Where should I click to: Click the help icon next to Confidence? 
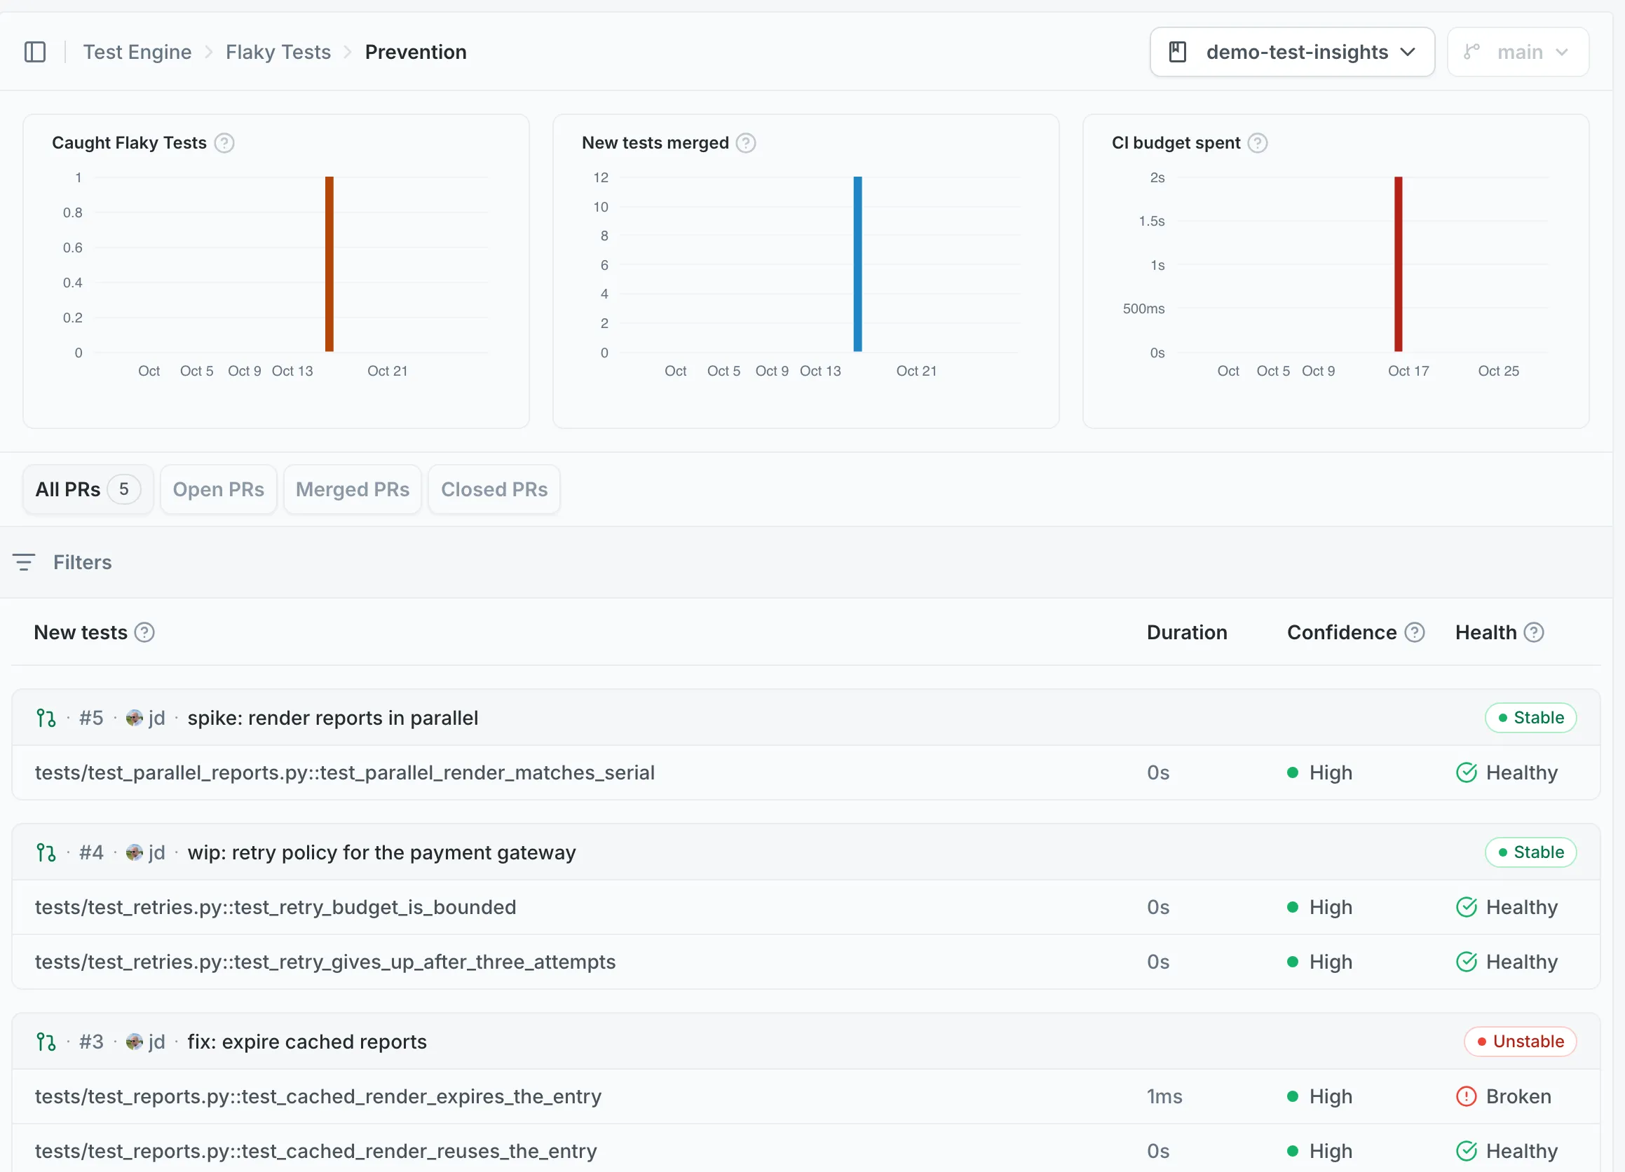(x=1415, y=632)
